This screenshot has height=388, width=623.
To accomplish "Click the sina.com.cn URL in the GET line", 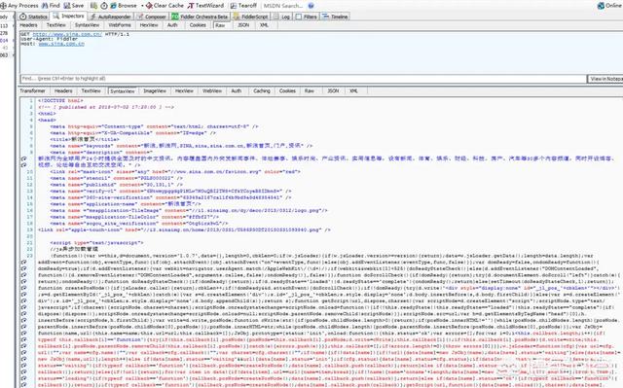I will [67, 34].
